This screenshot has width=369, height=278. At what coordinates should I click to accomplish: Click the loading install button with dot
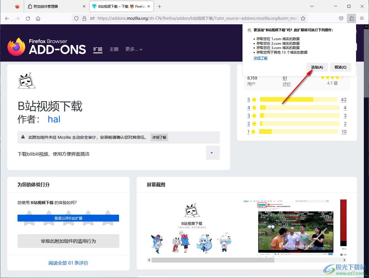[213, 153]
